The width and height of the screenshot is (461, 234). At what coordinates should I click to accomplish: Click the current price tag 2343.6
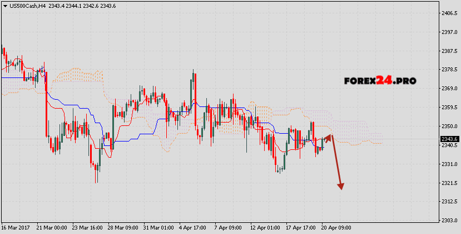coord(449,139)
